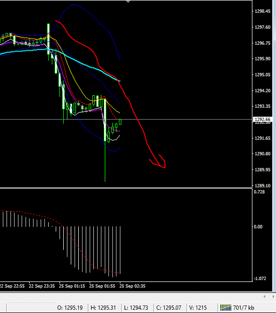
Task: Click the 22 Sep 23:35 time label
Action: pyautogui.click(x=42, y=286)
